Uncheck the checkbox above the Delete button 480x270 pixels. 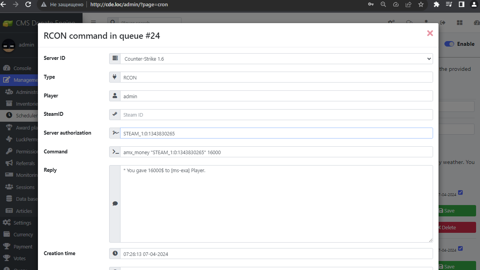tap(460, 193)
